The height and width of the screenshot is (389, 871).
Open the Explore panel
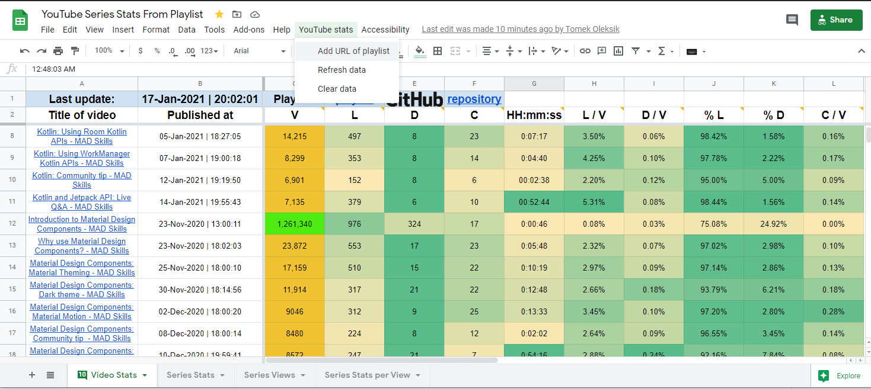840,375
